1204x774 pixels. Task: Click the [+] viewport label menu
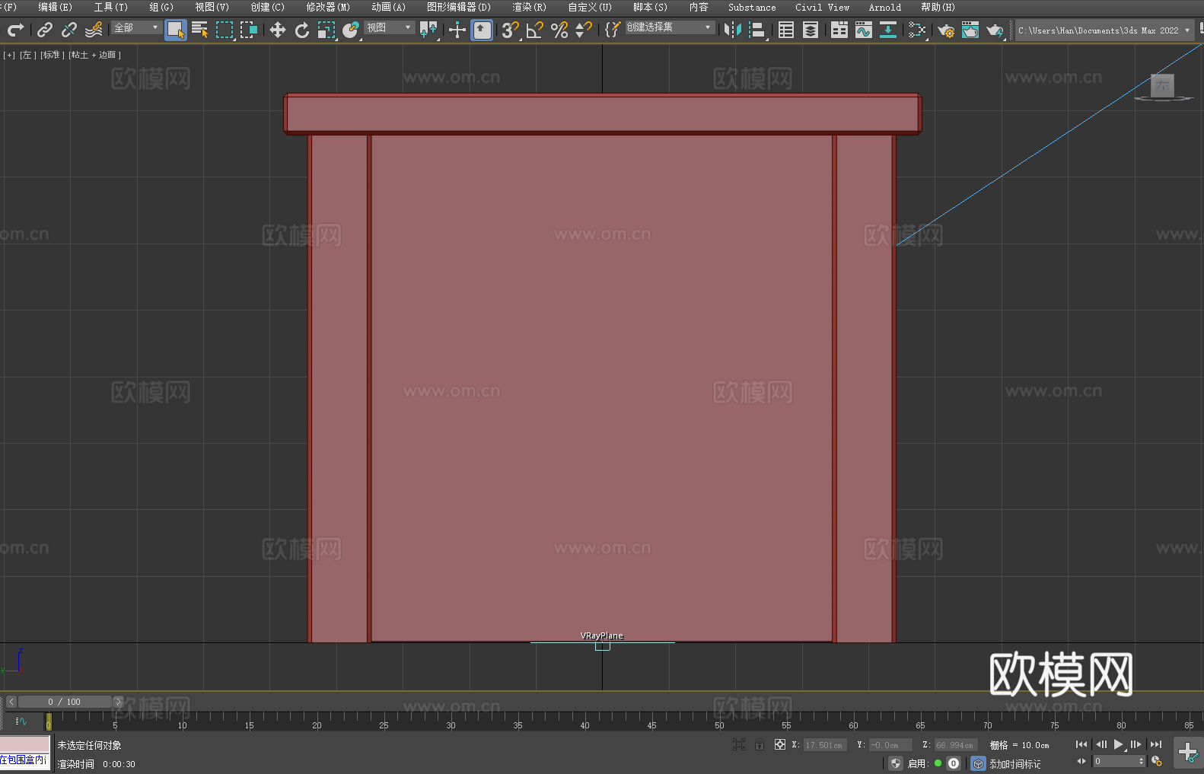click(9, 55)
